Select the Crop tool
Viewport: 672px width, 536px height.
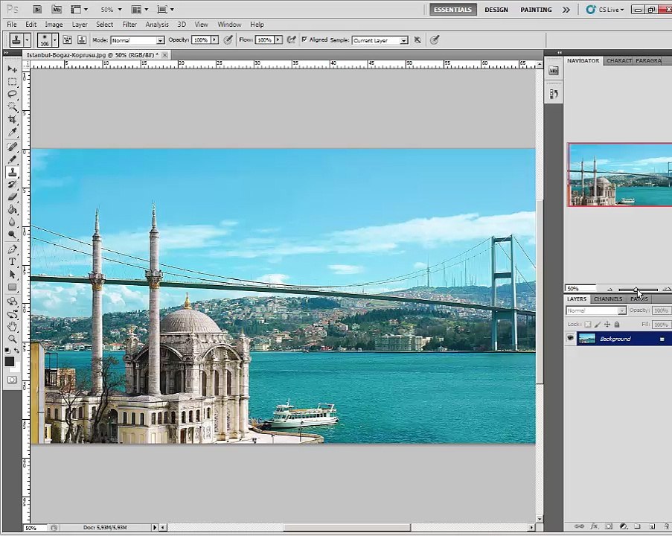(x=12, y=119)
